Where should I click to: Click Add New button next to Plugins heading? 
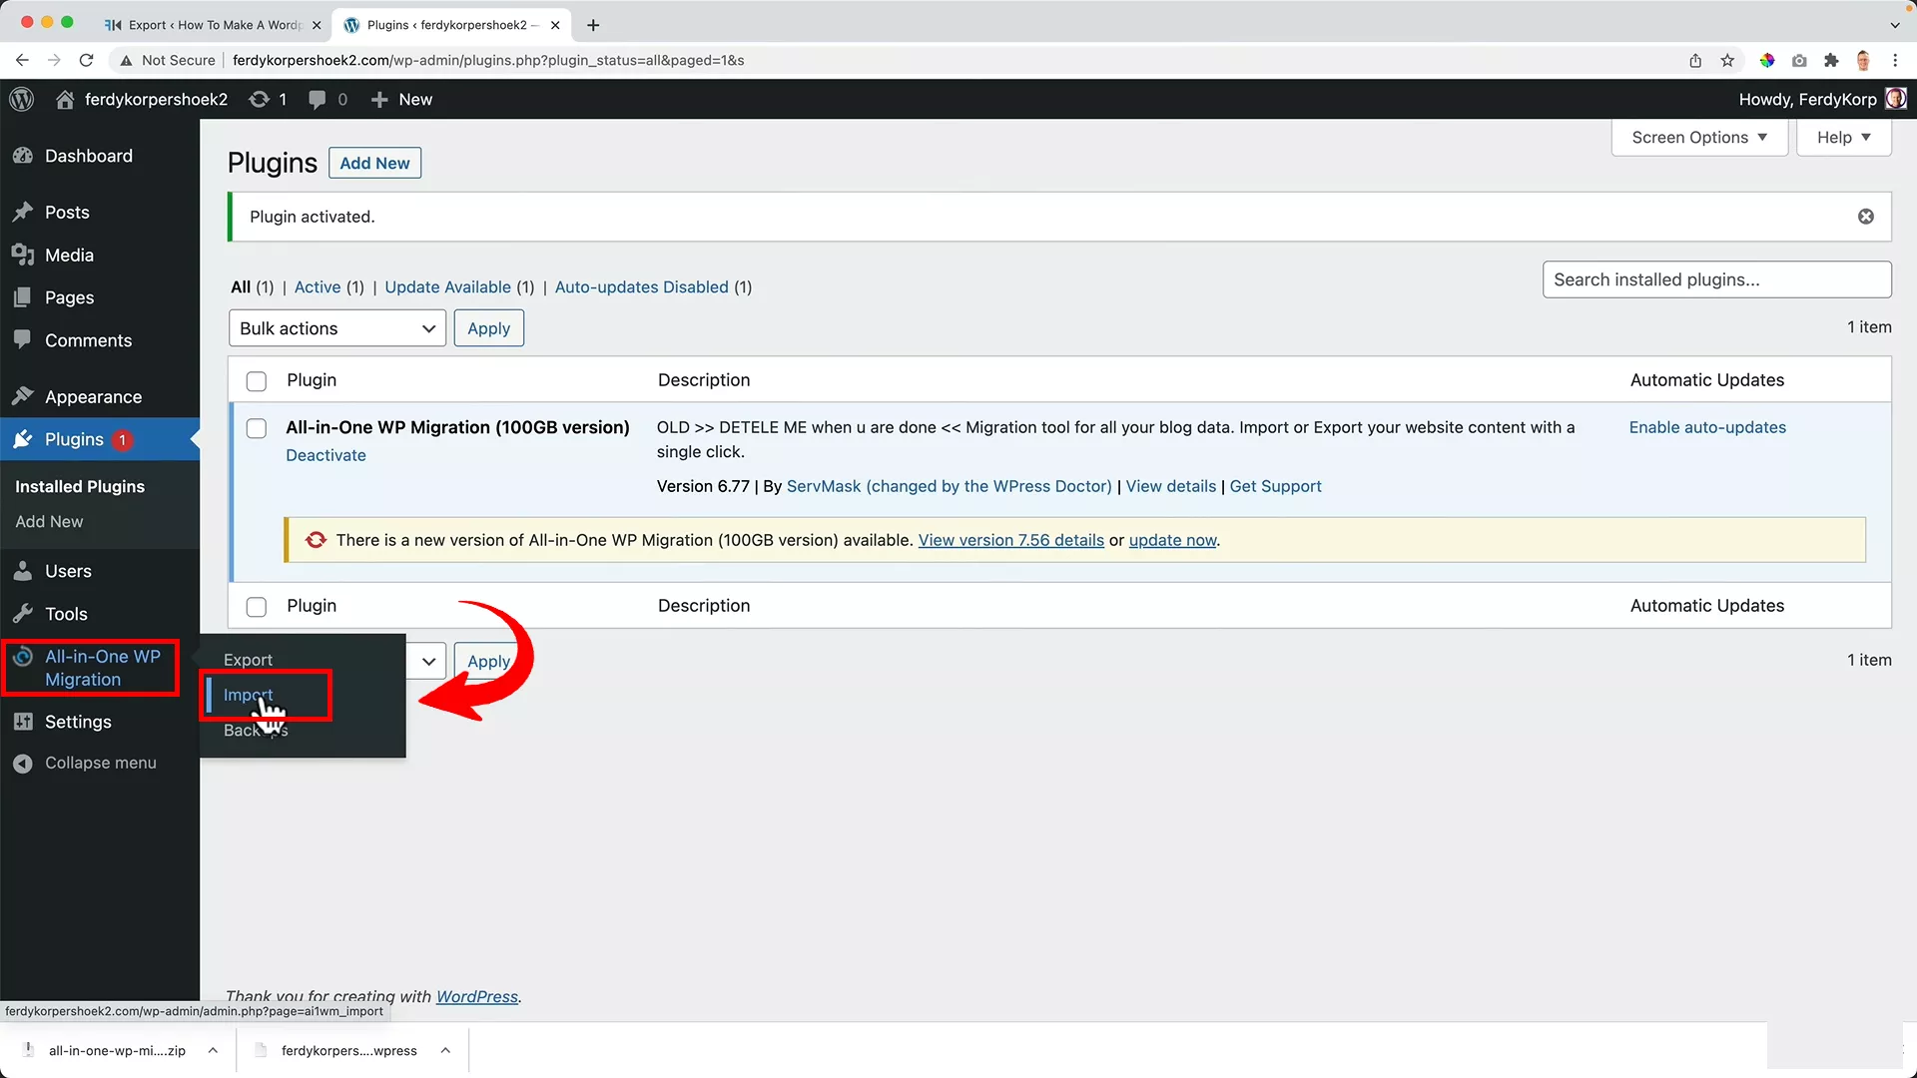(x=374, y=163)
